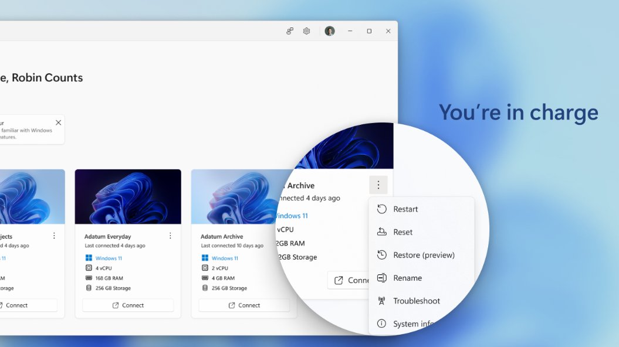The height and width of the screenshot is (347, 619).
Task: Pick Rename from the context menu
Action: (x=421, y=278)
